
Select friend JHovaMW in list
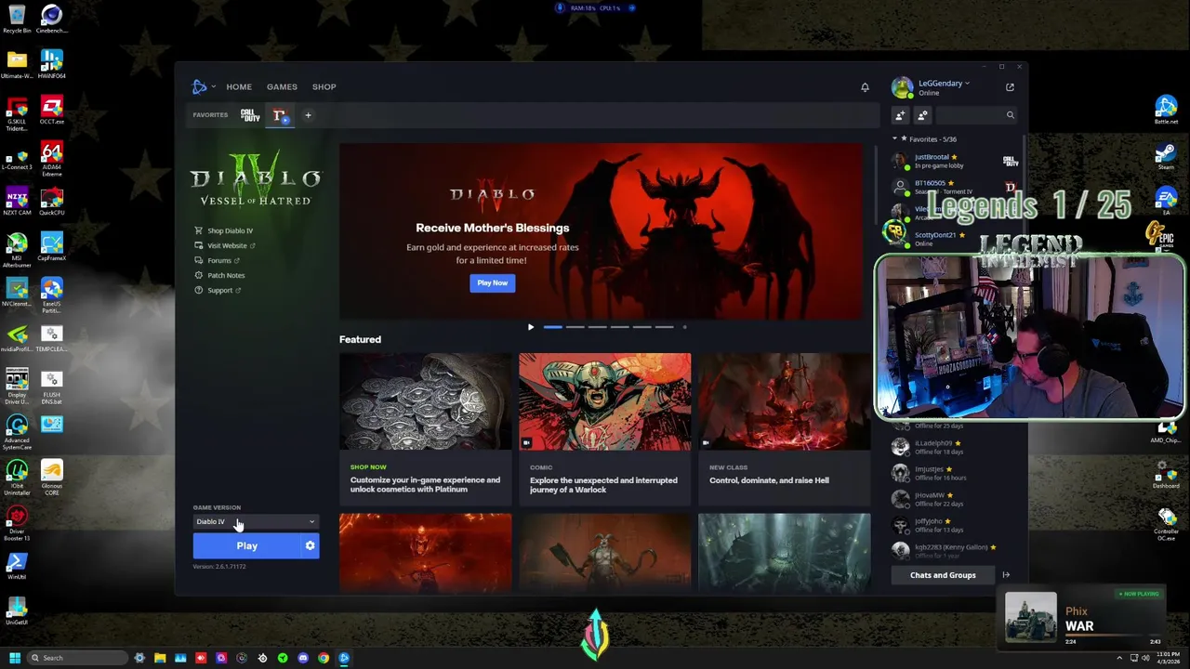pyautogui.click(x=956, y=499)
